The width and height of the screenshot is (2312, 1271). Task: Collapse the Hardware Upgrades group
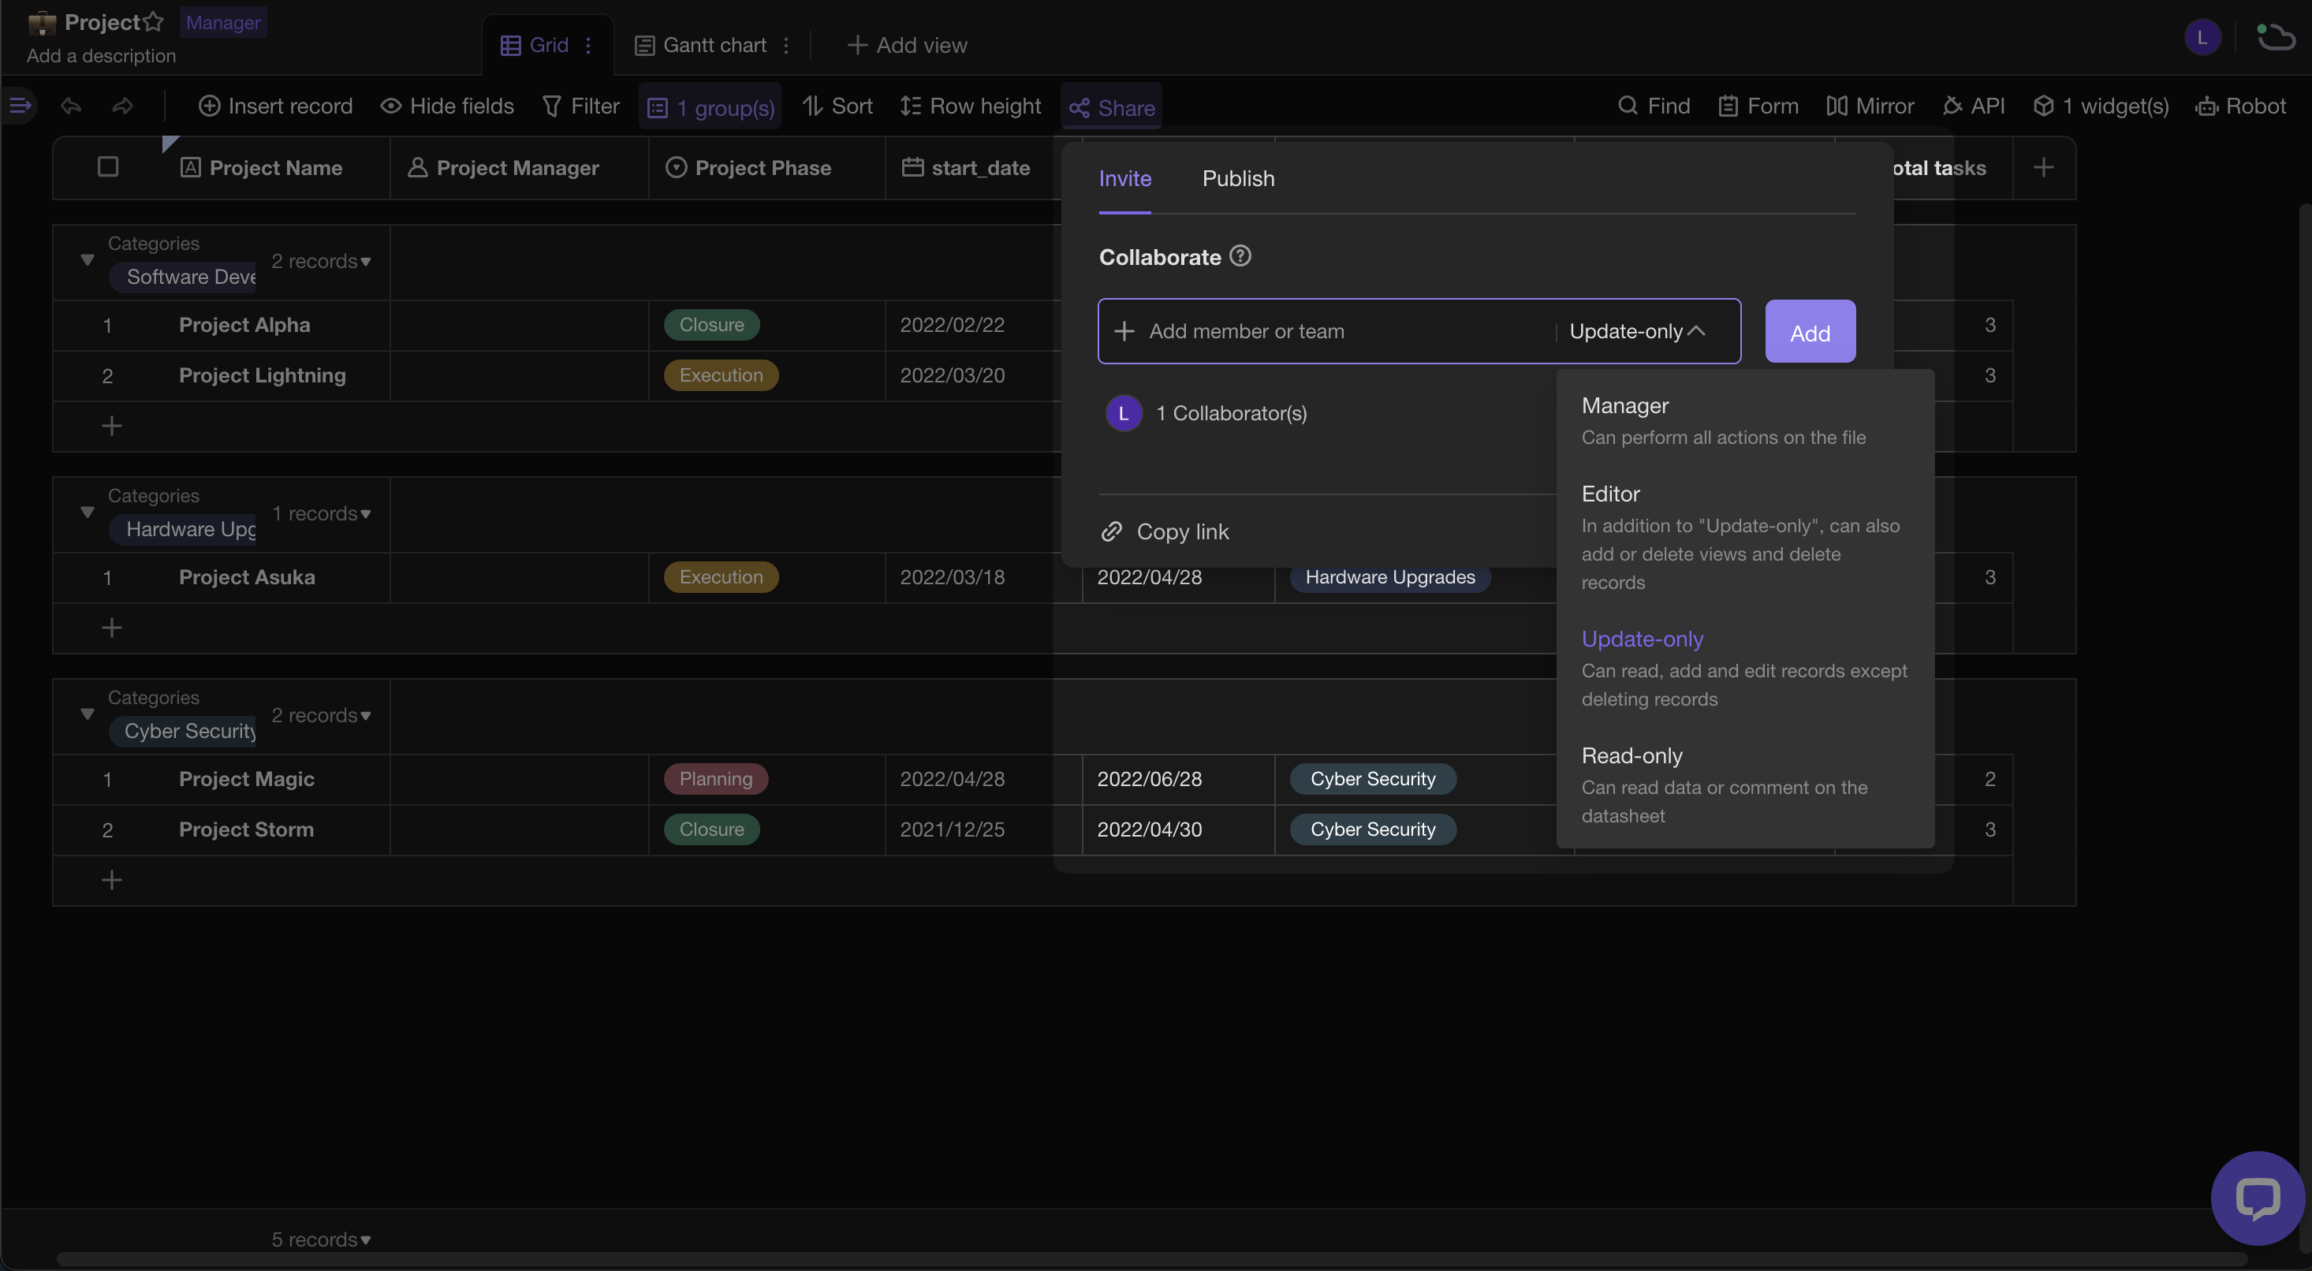pos(87,512)
